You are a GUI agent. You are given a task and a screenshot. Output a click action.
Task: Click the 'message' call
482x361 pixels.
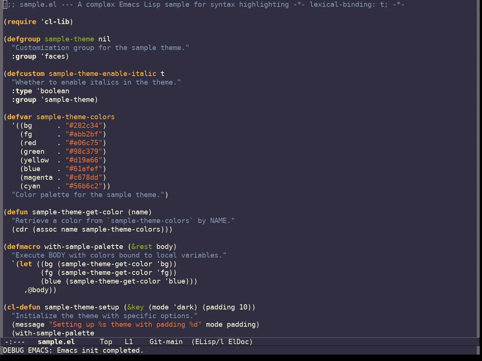tap(30, 325)
